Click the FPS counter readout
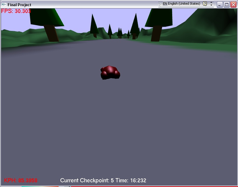The width and height of the screenshot is (238, 187). [x=16, y=11]
